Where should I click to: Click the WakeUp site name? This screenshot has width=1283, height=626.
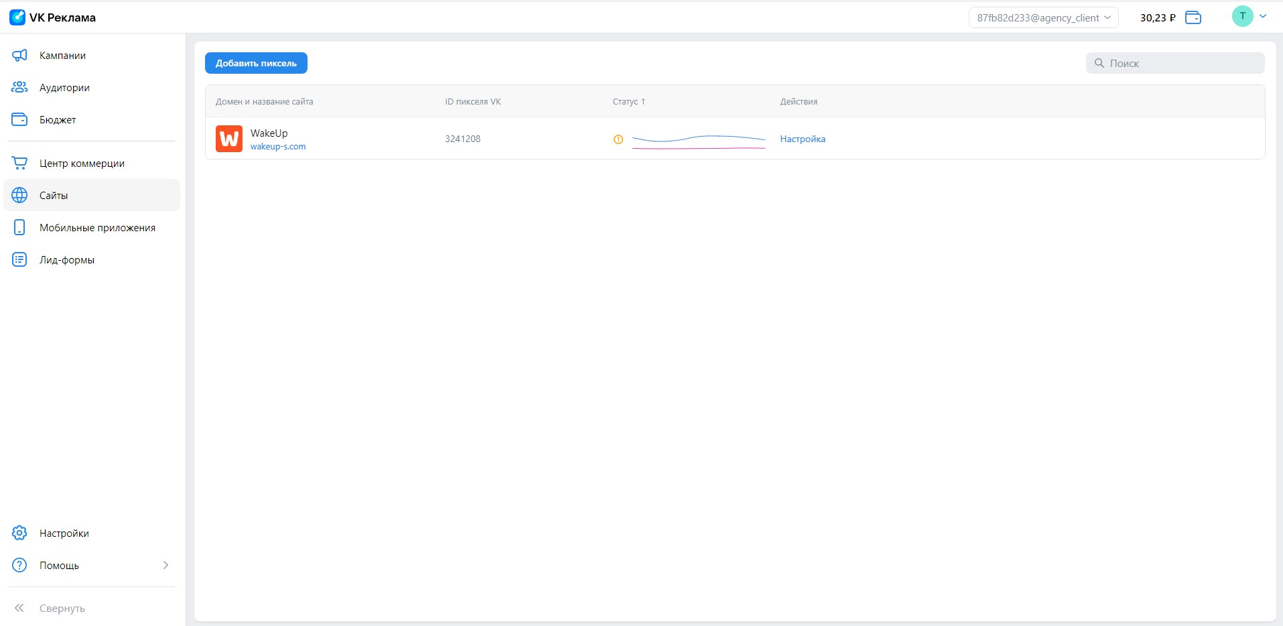[269, 133]
